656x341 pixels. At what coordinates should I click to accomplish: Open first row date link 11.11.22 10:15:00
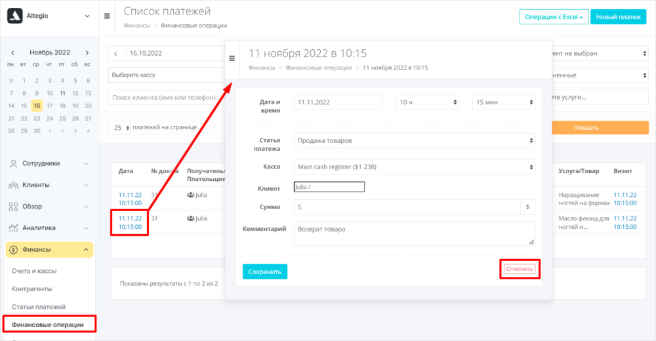[x=130, y=199]
